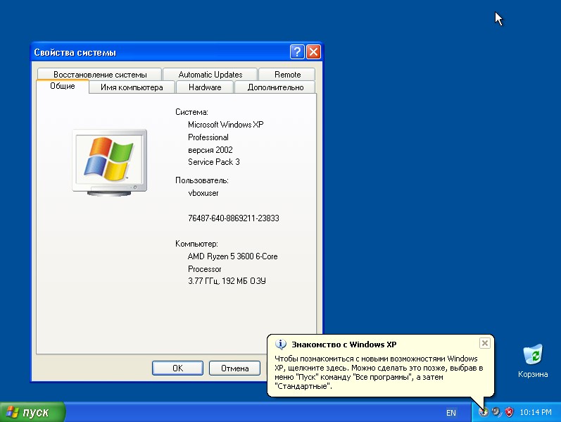Open the Recycle Bin (Корзина) desktop icon
Screen dimensions: 561x422
pyautogui.click(x=533, y=360)
